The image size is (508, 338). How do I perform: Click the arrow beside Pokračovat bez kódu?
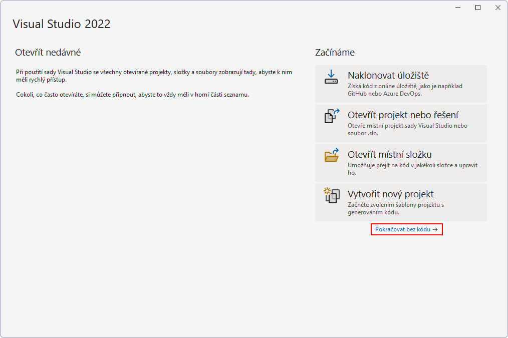tap(435, 230)
